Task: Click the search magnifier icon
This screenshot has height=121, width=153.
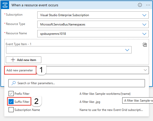Action: (14, 83)
